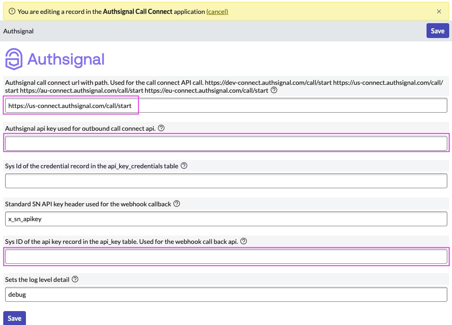This screenshot has height=325, width=452.
Task: Click the cancel link in the banner
Action: click(217, 12)
